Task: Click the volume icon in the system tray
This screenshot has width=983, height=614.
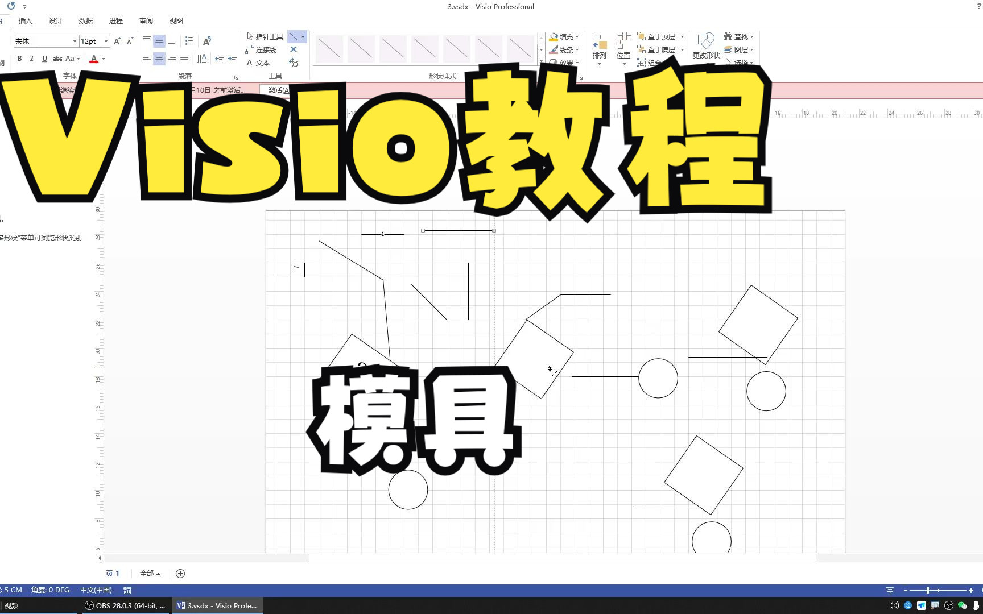Action: coord(894,605)
